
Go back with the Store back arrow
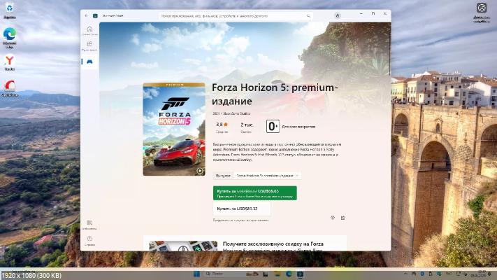click(x=86, y=15)
